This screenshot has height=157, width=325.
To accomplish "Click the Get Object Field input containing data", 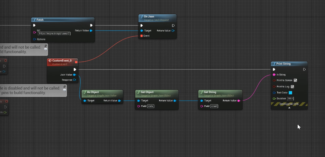I will click(151, 106).
